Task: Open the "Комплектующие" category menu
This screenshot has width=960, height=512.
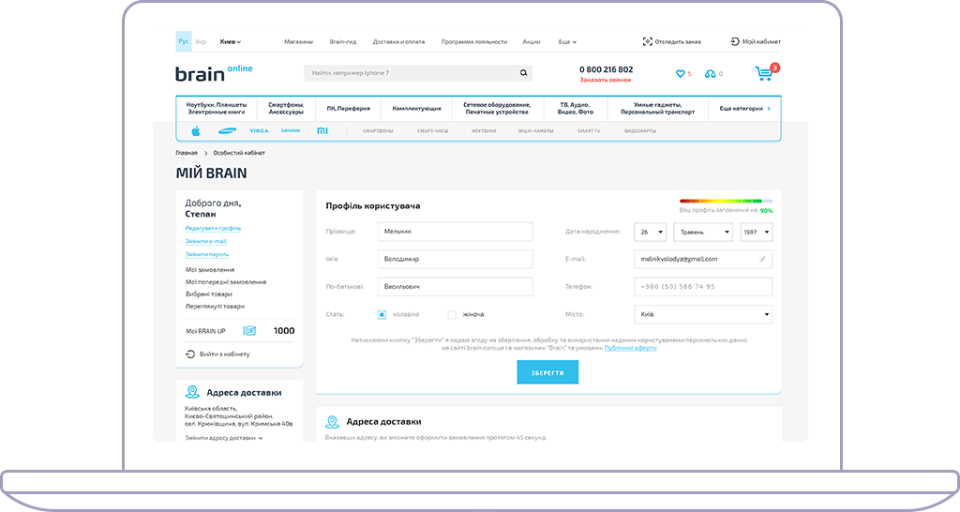Action: coord(416,109)
